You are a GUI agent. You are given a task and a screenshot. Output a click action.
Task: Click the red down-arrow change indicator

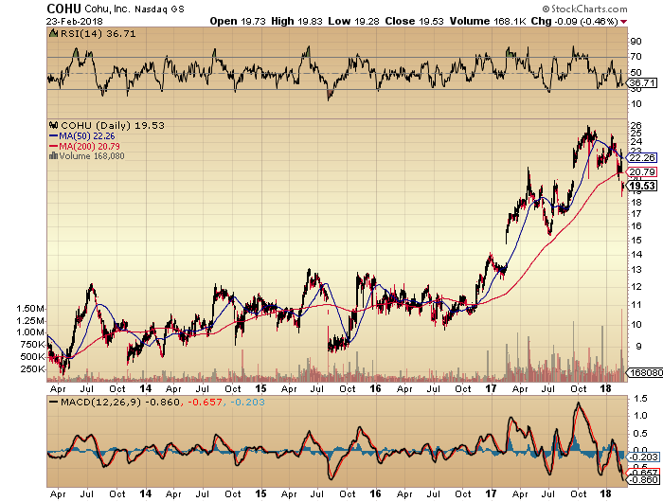624,22
